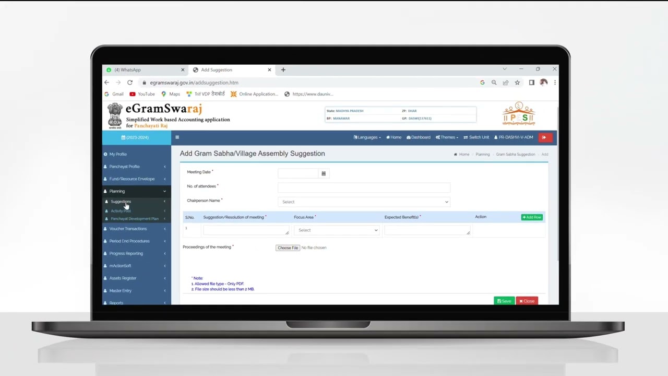Open the Languages dropdown menu
Image resolution: width=668 pixels, height=376 pixels.
coord(367,137)
